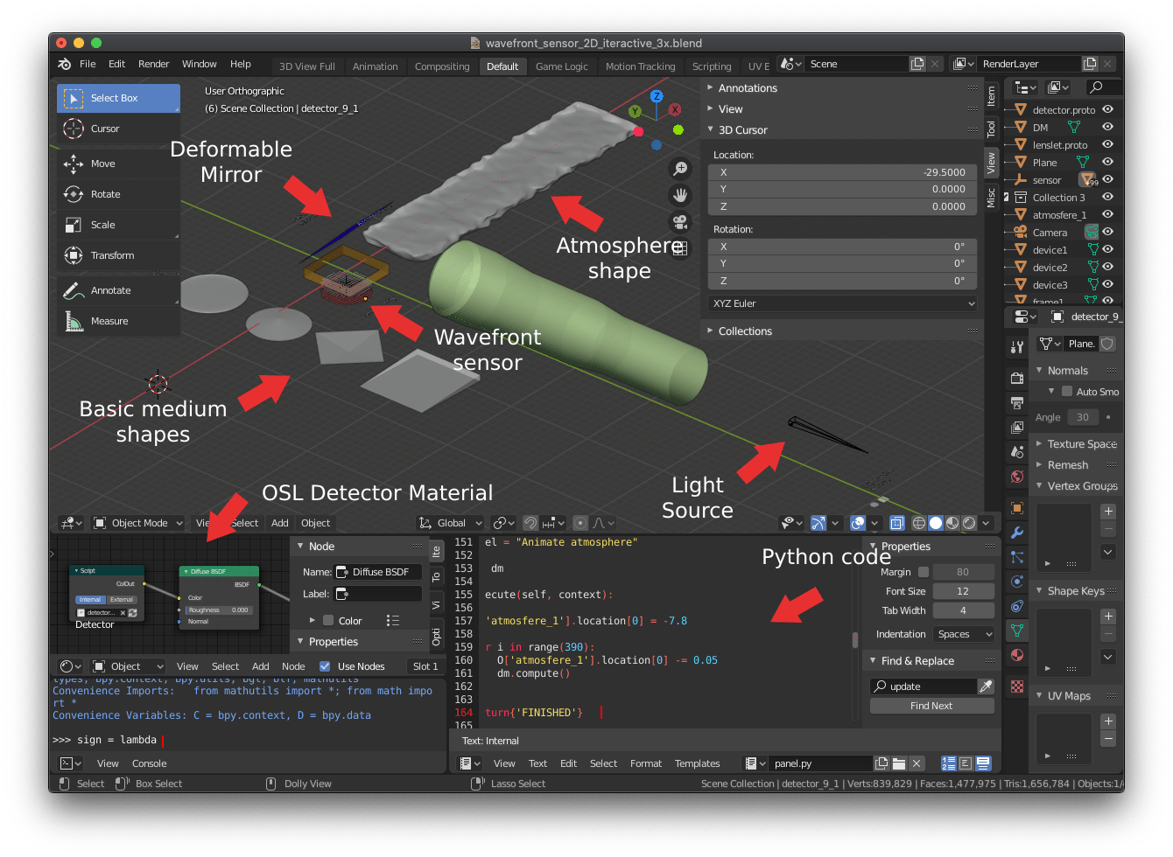Viewport: 1173px width, 857px height.
Task: Open the Global transform orientation dropdown
Action: point(449,522)
